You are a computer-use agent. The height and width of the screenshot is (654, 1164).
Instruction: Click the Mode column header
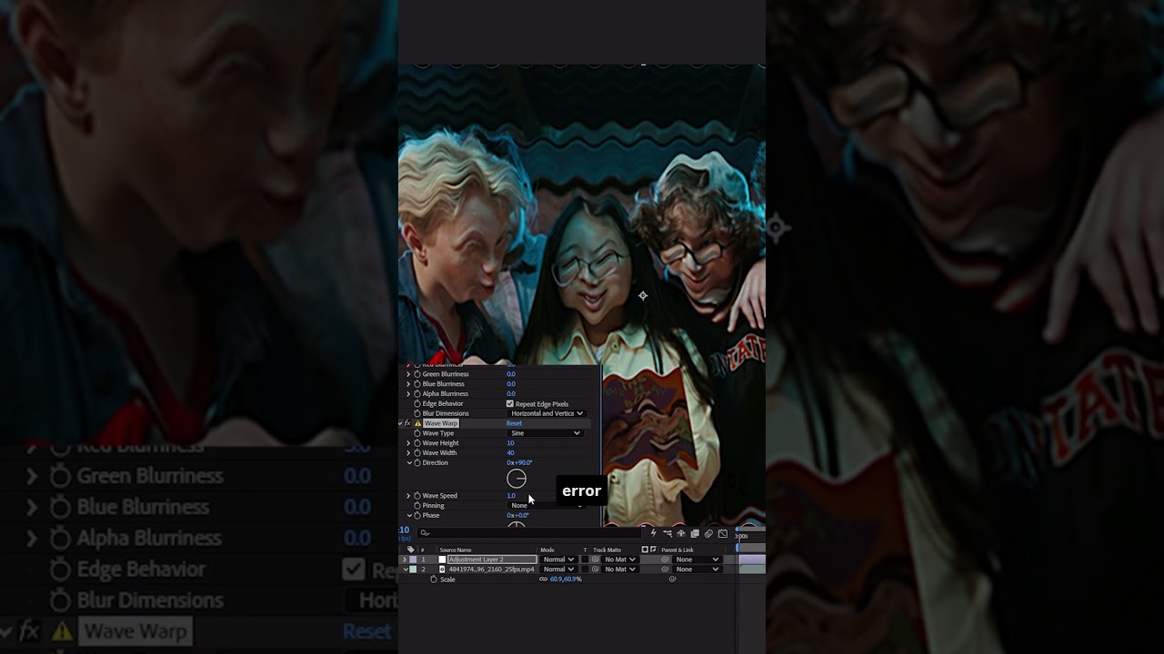(x=547, y=550)
